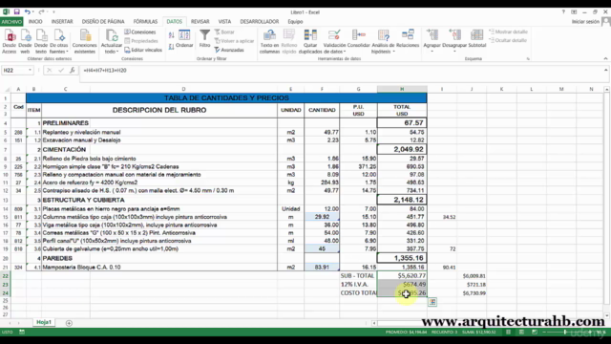This screenshot has width=611, height=344.
Task: Select the Hoja1 sheet tab
Action: [44, 323]
